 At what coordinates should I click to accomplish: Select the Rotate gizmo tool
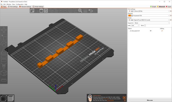tap(4, 45)
